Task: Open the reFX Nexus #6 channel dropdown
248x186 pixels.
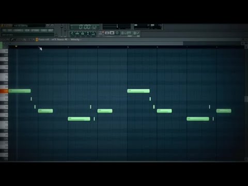Action: pyautogui.click(x=60, y=39)
